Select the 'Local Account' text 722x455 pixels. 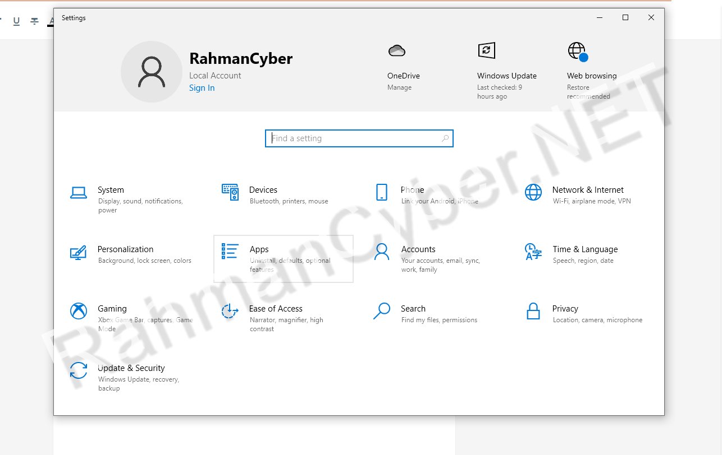pos(215,76)
